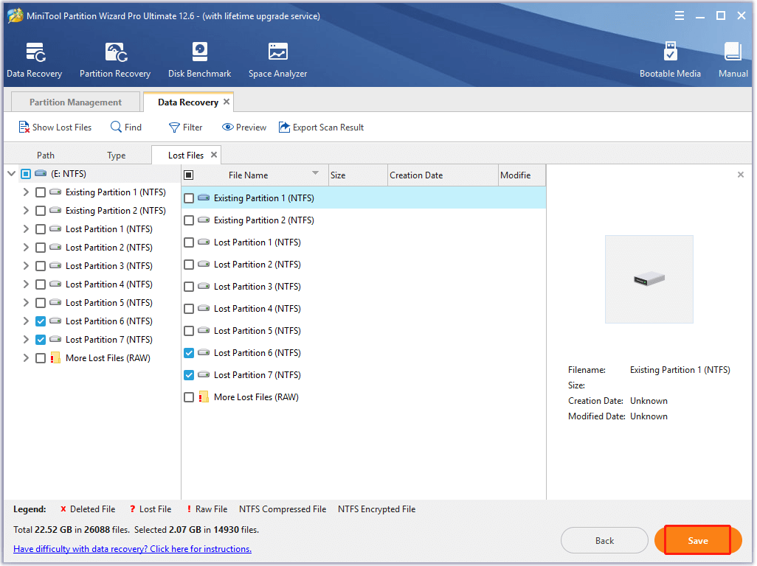Switch to the Type view tab
The image size is (757, 566).
117,156
